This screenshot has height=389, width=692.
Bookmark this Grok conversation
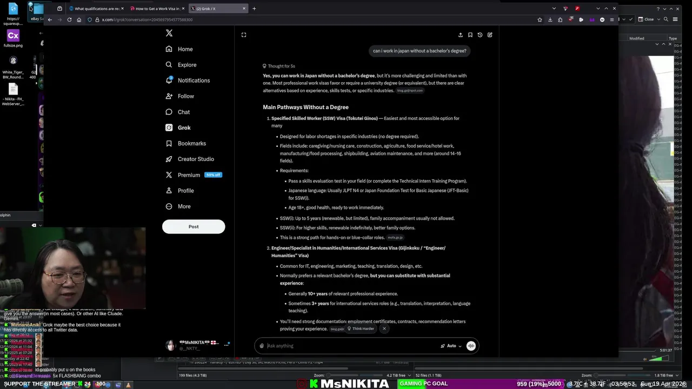[x=470, y=35]
